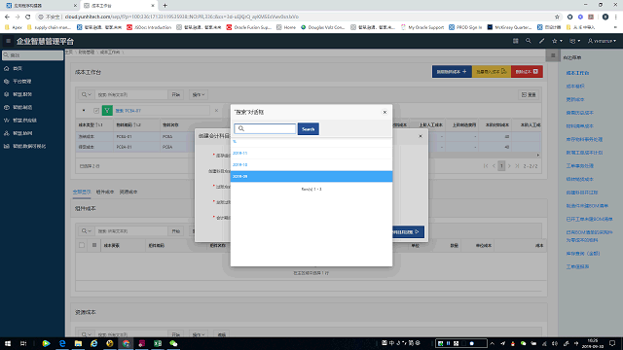Select period 2018-10 in the list
Image resolution: width=623 pixels, height=350 pixels.
[x=311, y=164]
